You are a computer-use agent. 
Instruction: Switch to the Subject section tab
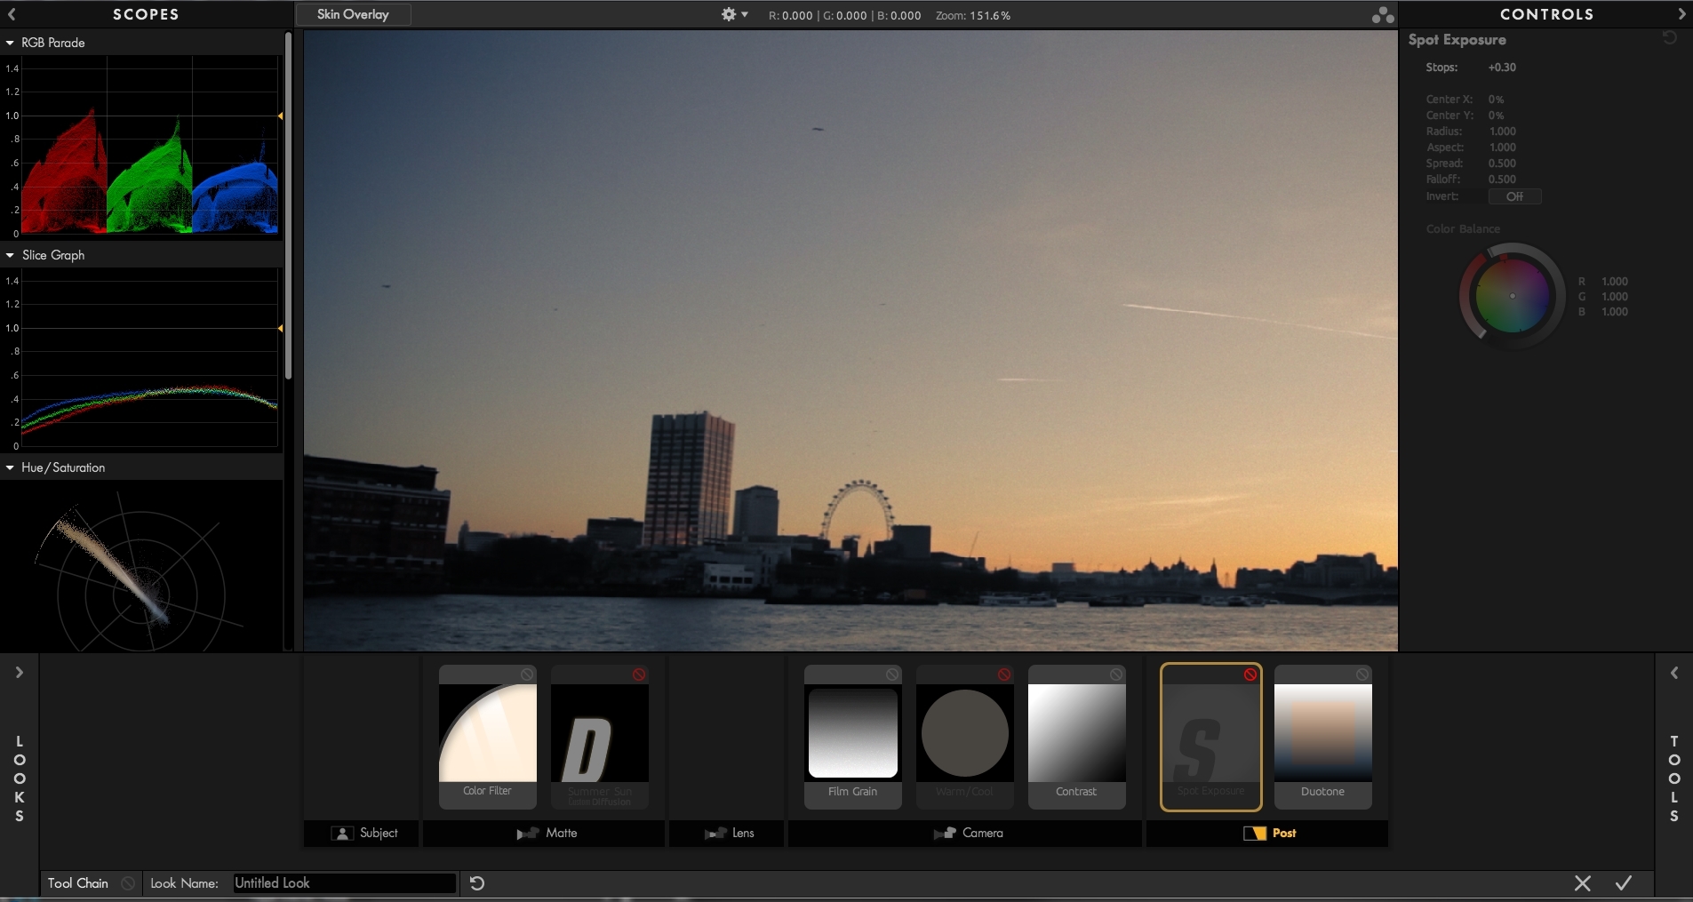click(362, 833)
